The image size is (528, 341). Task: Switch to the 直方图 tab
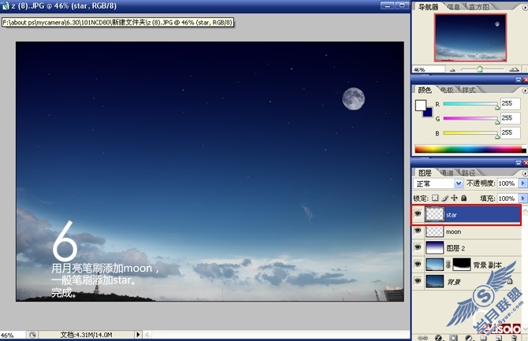(478, 7)
